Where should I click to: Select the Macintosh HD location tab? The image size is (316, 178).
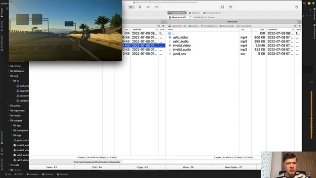177,13
